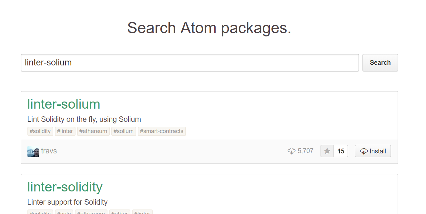Select the #solidity tag under linter-solium

point(40,131)
